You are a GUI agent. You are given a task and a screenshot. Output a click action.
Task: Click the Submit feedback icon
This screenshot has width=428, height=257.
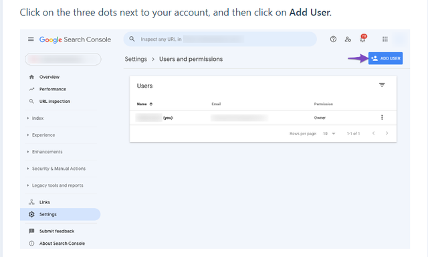pyautogui.click(x=31, y=232)
